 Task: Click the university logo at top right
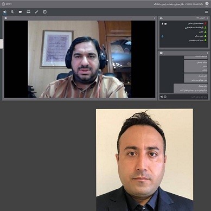pos(207,4)
